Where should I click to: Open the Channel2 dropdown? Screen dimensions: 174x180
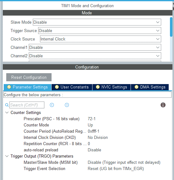tap(95, 56)
